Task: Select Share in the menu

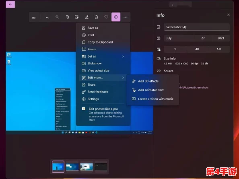Action: click(103, 85)
